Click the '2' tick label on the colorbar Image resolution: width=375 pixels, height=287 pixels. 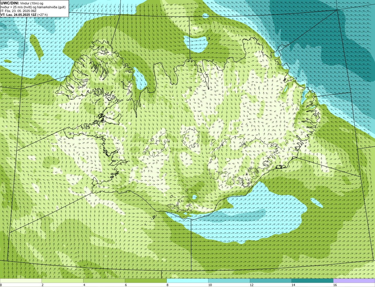(43, 285)
